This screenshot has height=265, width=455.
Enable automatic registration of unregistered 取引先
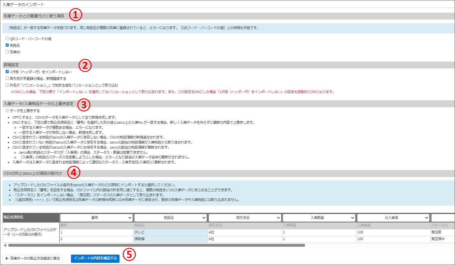coord(7,78)
